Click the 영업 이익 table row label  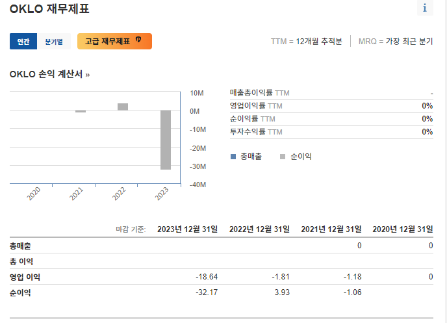tap(25, 277)
